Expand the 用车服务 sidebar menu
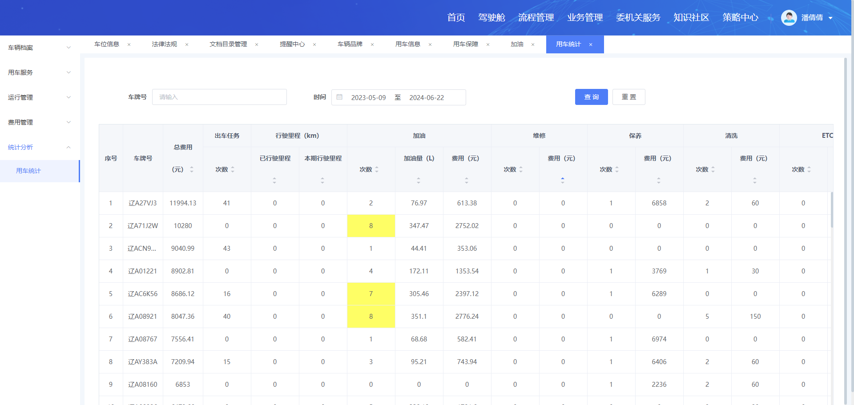The width and height of the screenshot is (854, 405). [40, 72]
